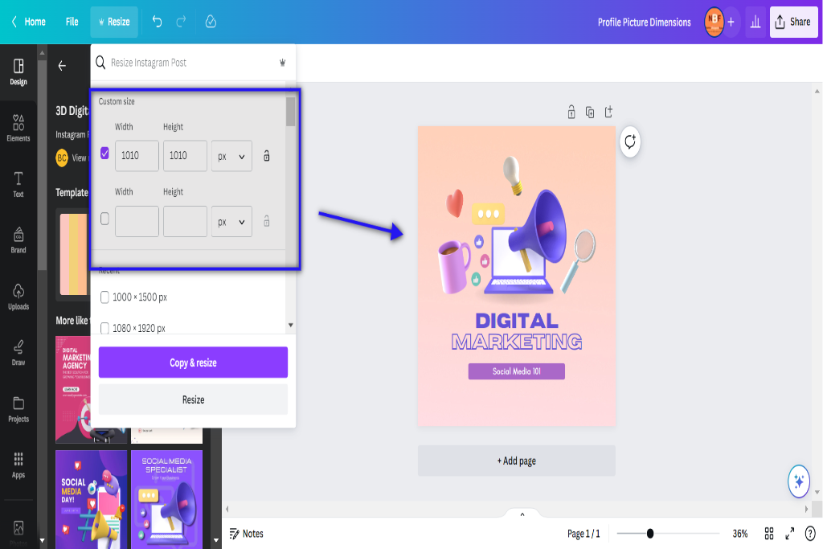The height and width of the screenshot is (549, 823).
Task: Open the Uploads panel
Action: pos(18,297)
